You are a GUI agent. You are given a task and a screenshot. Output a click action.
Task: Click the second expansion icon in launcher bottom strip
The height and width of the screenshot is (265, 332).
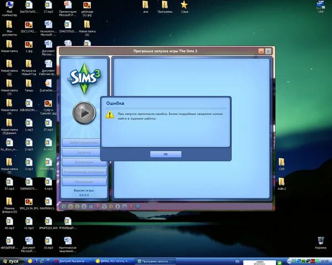pos(70,206)
